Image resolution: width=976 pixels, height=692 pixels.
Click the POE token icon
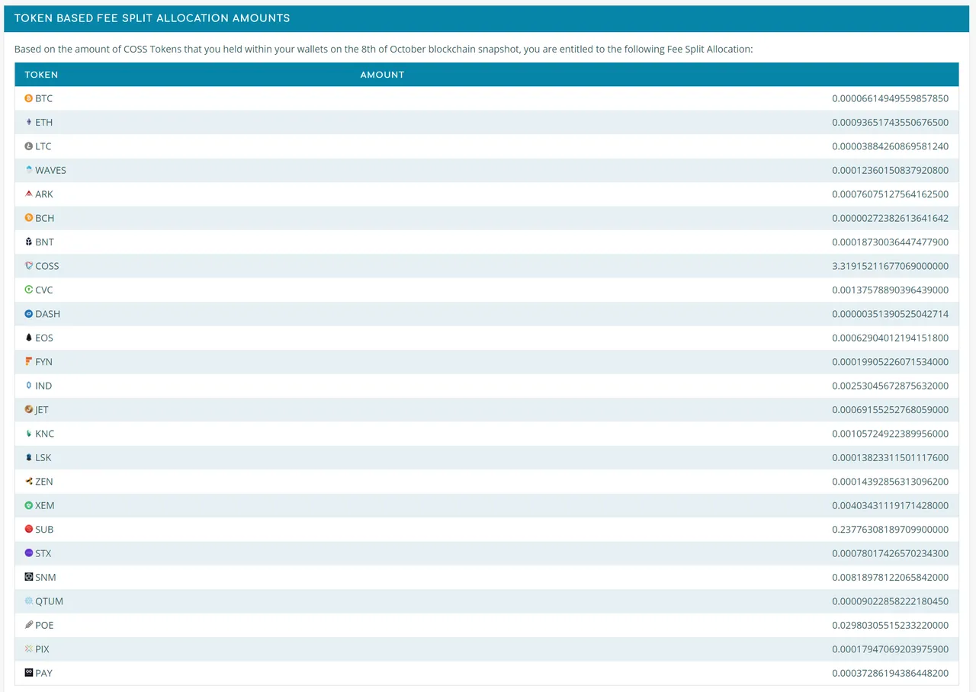click(29, 625)
